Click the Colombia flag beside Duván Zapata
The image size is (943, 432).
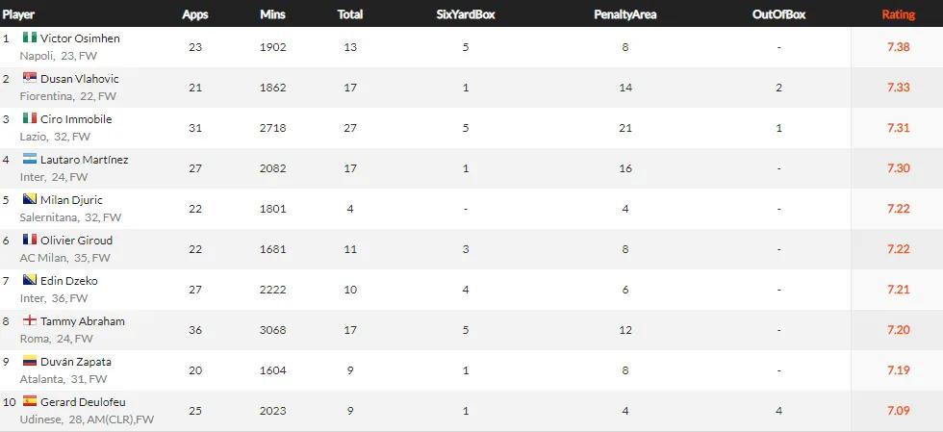pyautogui.click(x=30, y=362)
